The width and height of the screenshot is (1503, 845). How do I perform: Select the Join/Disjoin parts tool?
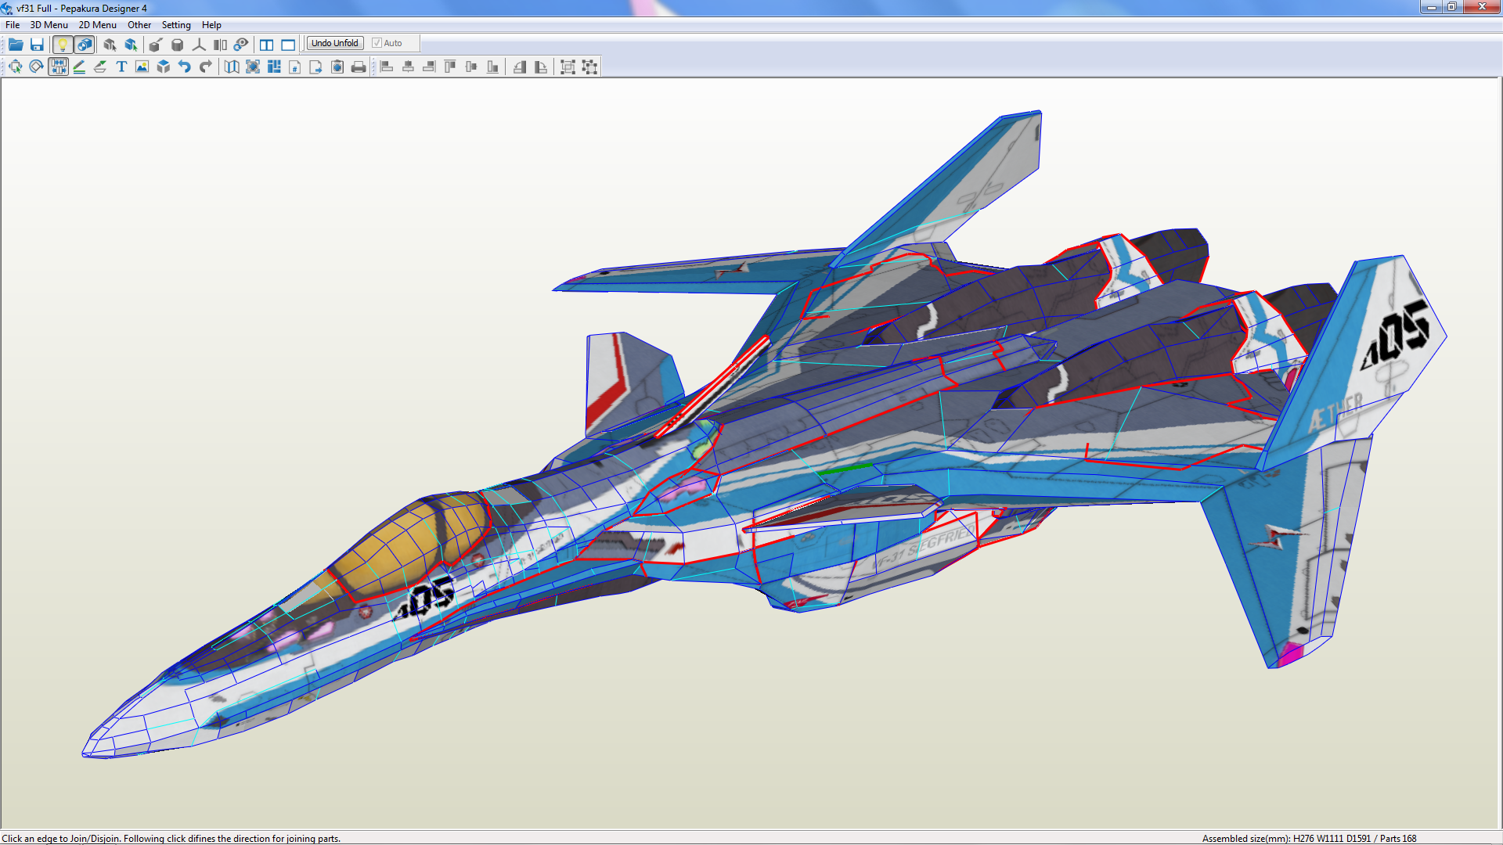(58, 67)
